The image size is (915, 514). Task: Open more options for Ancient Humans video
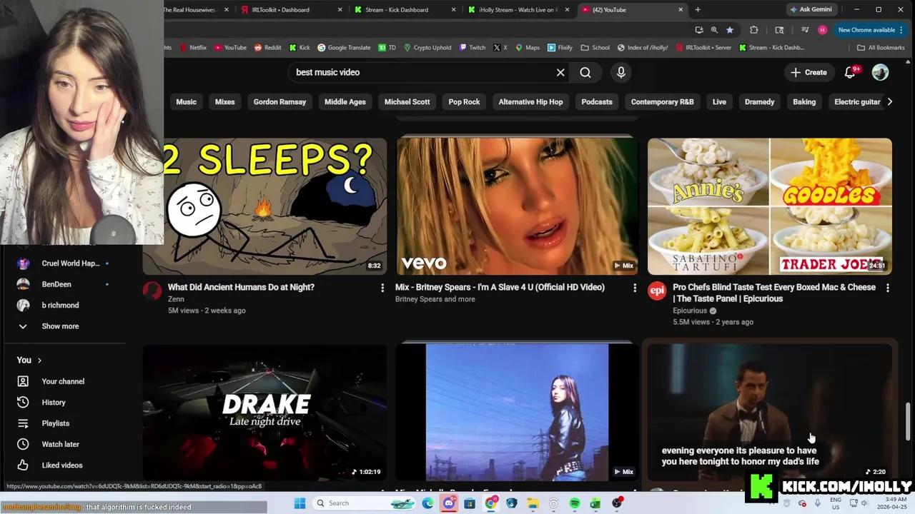[382, 288]
